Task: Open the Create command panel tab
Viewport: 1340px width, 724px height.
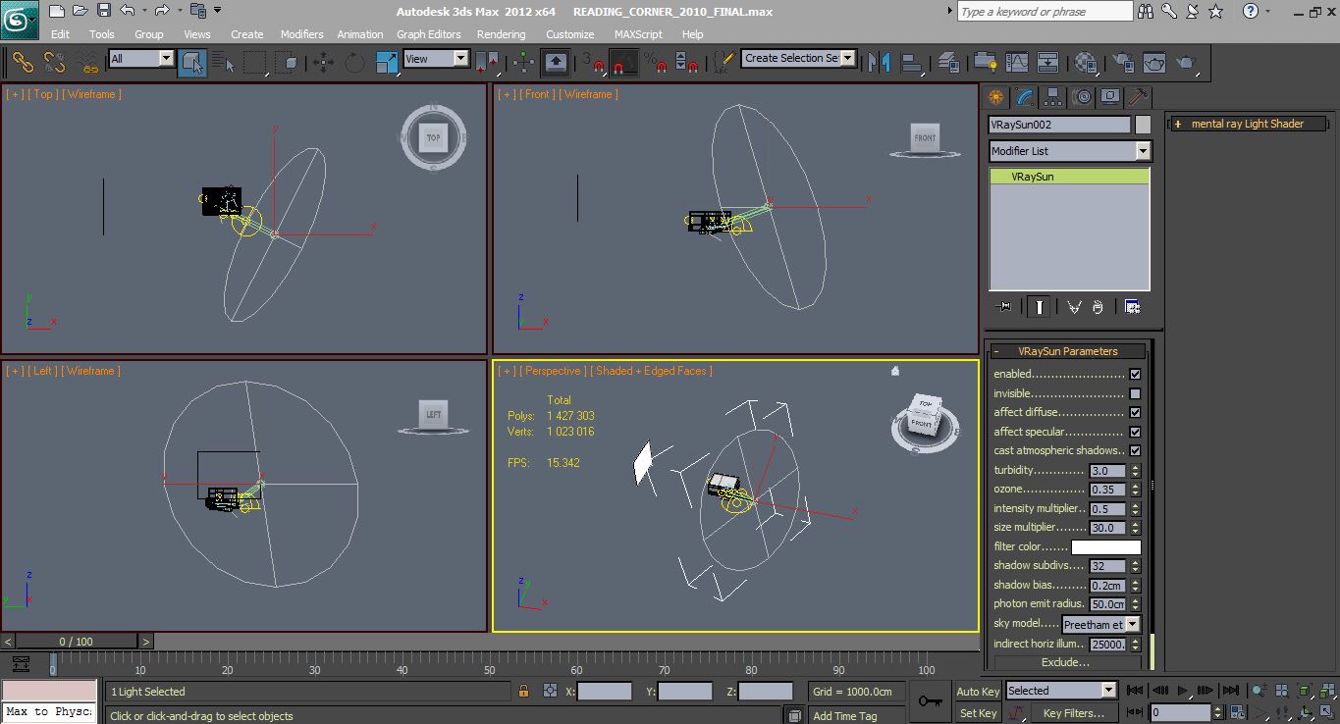Action: [x=996, y=97]
